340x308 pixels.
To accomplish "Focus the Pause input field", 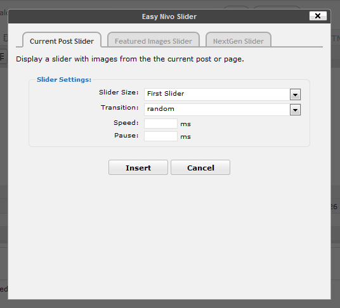I will tap(160, 136).
